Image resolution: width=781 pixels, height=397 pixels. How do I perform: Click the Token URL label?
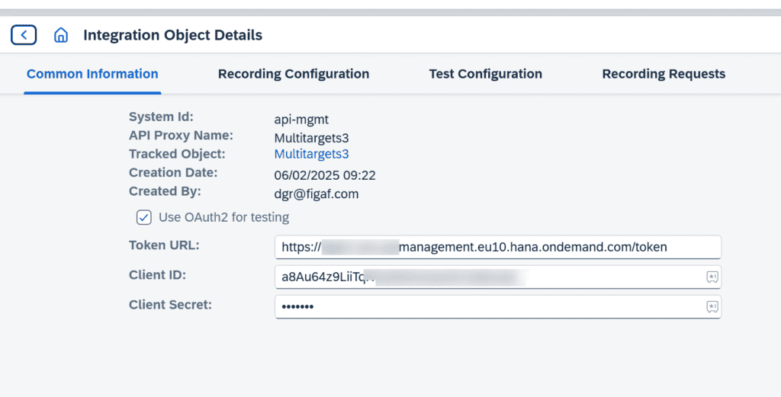tap(164, 245)
